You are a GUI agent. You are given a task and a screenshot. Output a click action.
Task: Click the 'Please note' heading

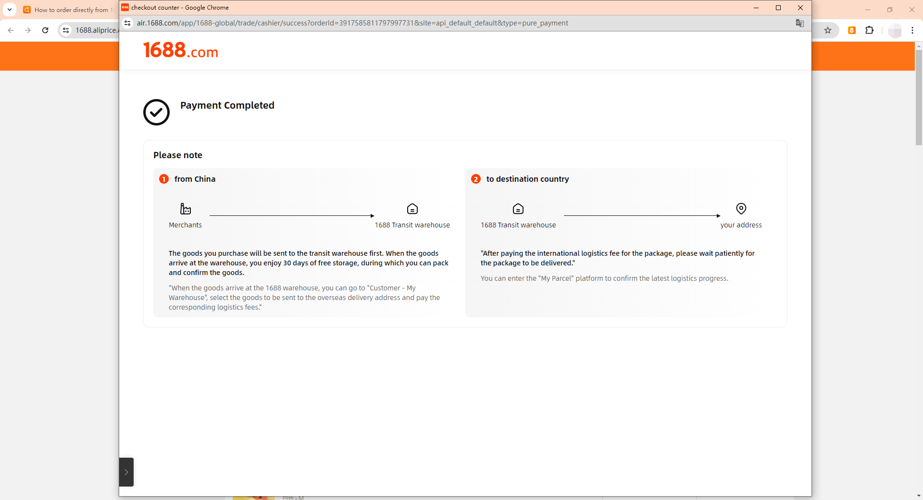click(178, 155)
